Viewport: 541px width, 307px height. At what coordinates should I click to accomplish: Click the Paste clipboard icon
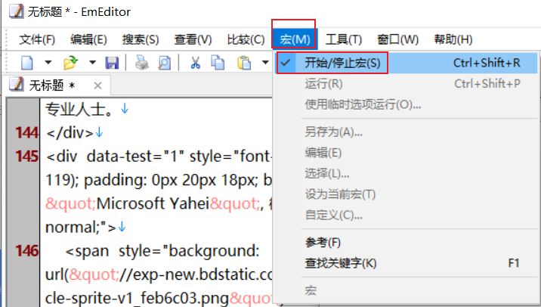click(243, 63)
